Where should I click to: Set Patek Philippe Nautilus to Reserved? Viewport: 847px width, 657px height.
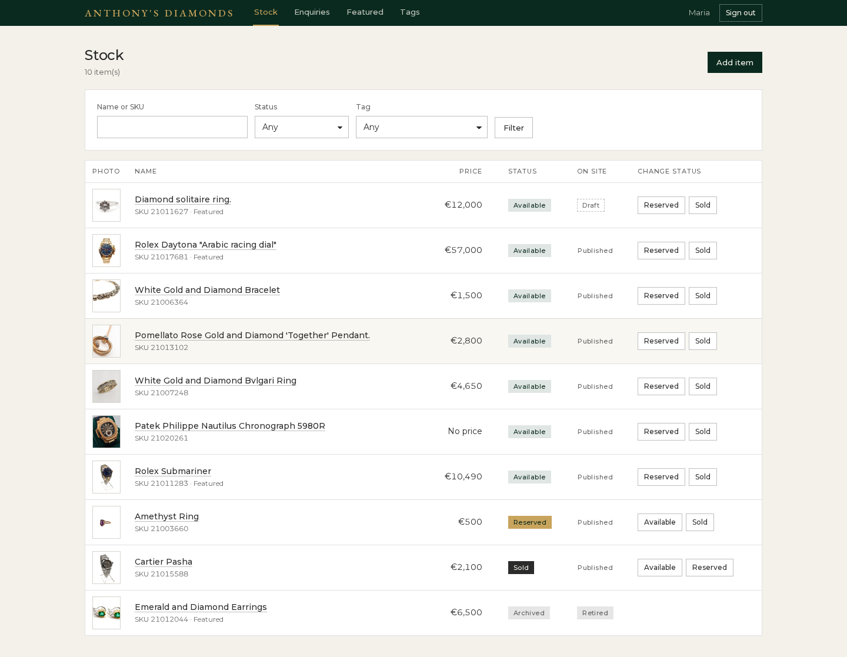pos(661,432)
